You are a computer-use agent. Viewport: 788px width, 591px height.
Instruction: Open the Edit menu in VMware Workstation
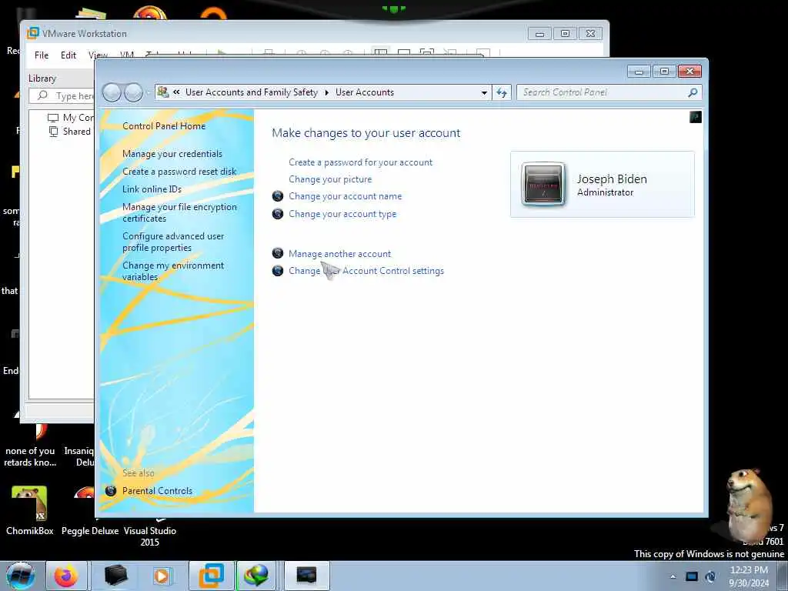68,55
